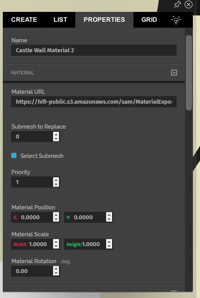The height and width of the screenshot is (298, 200).
Task: Click the Name field with Castle Wall Material 2
Action: (x=94, y=50)
